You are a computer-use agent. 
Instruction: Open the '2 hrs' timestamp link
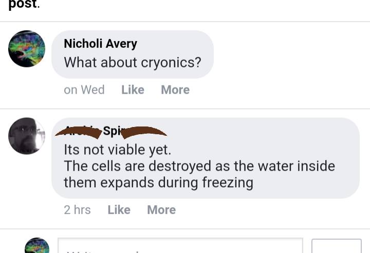tap(77, 210)
